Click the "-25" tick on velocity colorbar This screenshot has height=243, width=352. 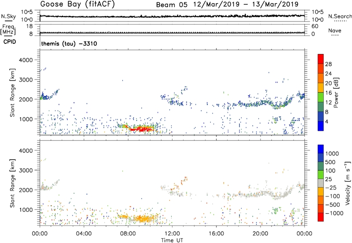click(330, 188)
